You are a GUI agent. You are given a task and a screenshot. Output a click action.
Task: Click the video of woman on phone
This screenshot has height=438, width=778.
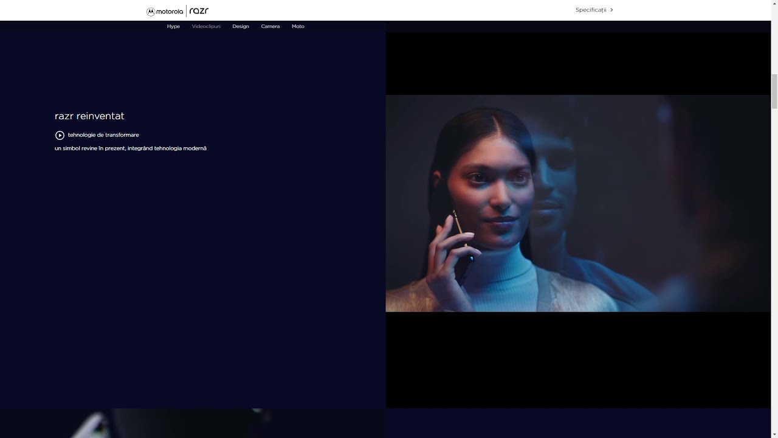point(578,203)
